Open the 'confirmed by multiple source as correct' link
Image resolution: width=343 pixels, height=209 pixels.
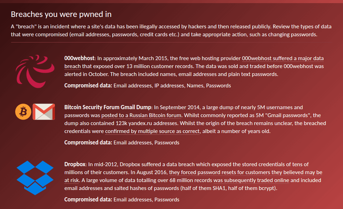[152, 131]
